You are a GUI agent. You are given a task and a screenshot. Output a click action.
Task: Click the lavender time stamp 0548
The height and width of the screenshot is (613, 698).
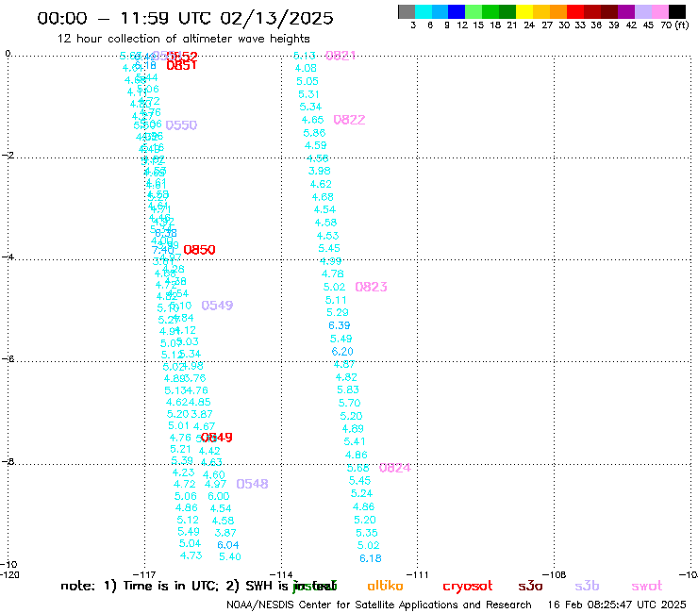click(x=253, y=484)
